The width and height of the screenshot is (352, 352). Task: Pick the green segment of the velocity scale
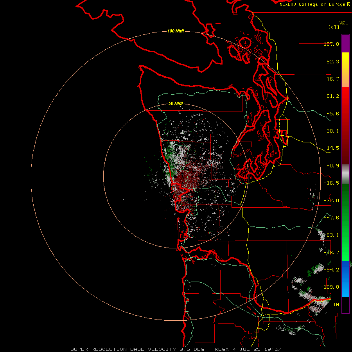click(345, 222)
